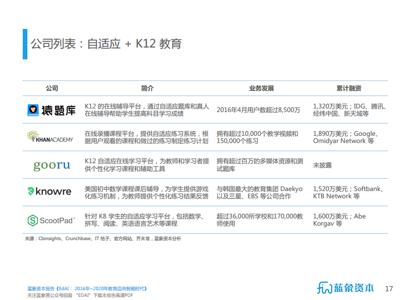Select funding cell 1,600万美元；Abe Korgav

point(339,220)
